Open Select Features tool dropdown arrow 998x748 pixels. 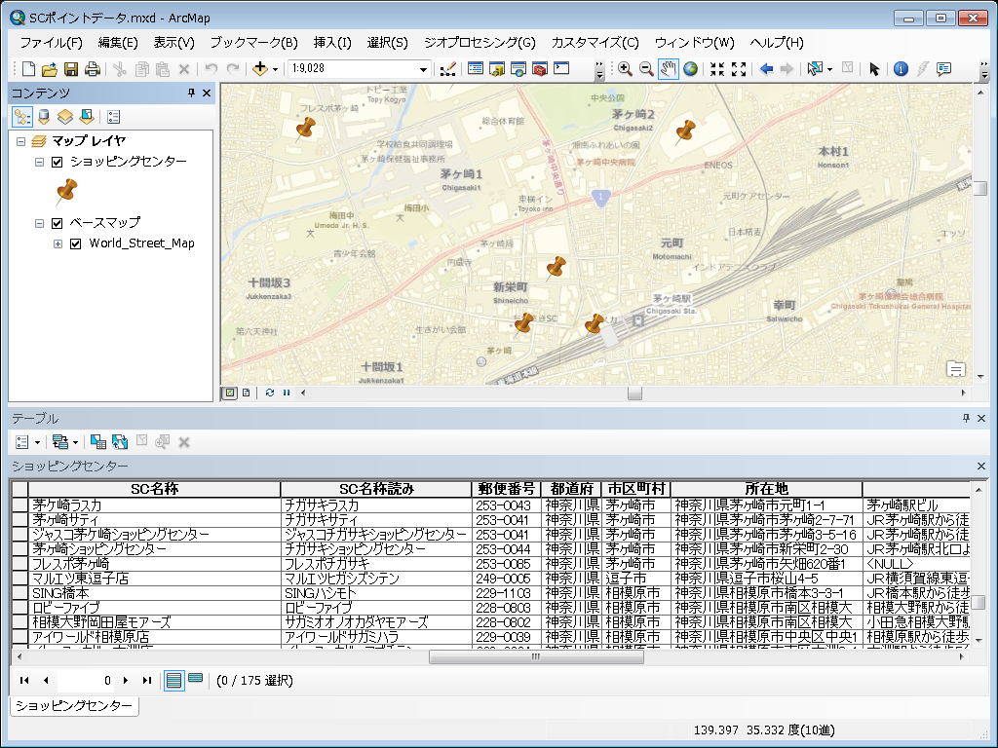tap(829, 69)
